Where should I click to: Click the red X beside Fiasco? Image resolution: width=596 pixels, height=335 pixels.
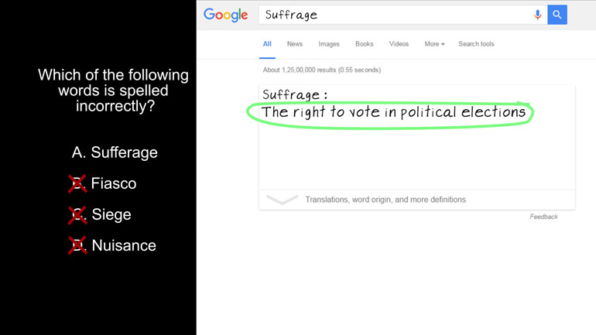click(77, 184)
